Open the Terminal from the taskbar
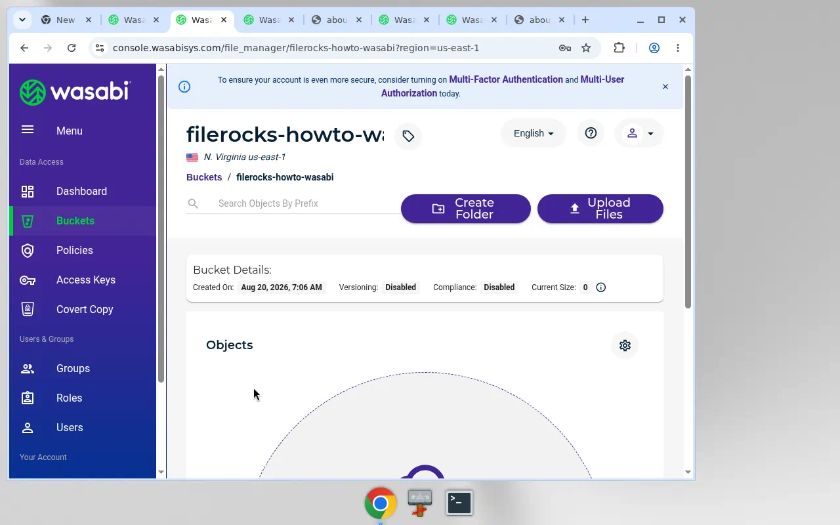This screenshot has height=525, width=840. coord(459,503)
